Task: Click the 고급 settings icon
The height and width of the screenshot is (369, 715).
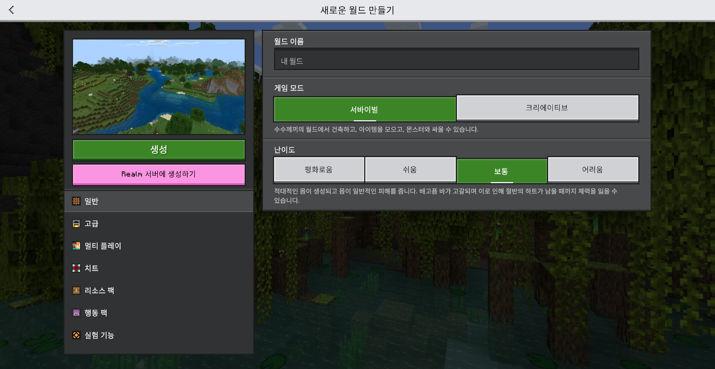Action: [x=76, y=223]
